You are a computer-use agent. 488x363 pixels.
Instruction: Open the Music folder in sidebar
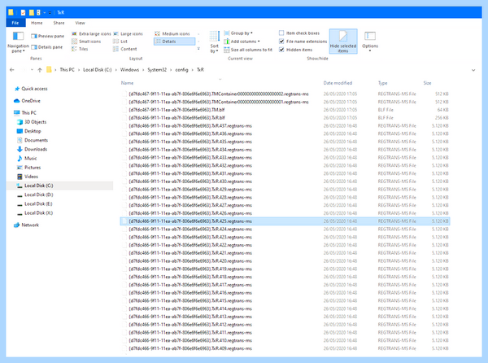point(27,158)
